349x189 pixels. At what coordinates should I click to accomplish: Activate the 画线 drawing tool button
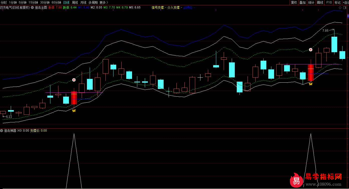[x=320, y=2]
